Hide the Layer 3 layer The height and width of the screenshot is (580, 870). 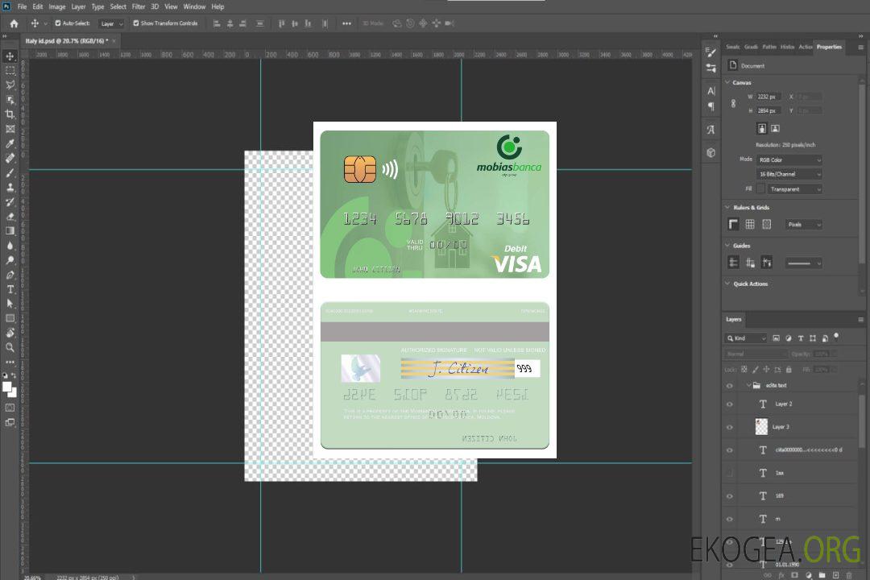pos(730,428)
